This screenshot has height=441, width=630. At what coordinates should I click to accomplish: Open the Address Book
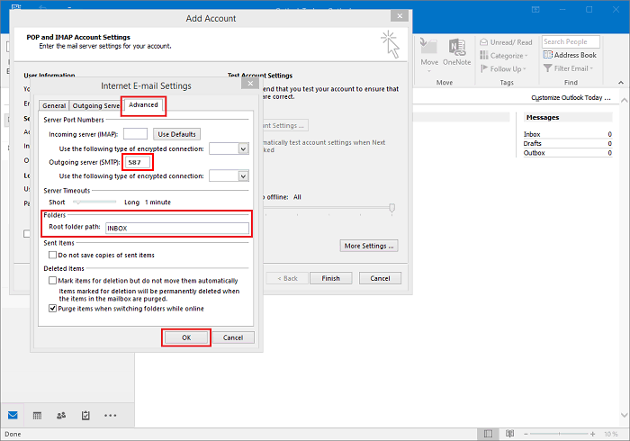[570, 55]
